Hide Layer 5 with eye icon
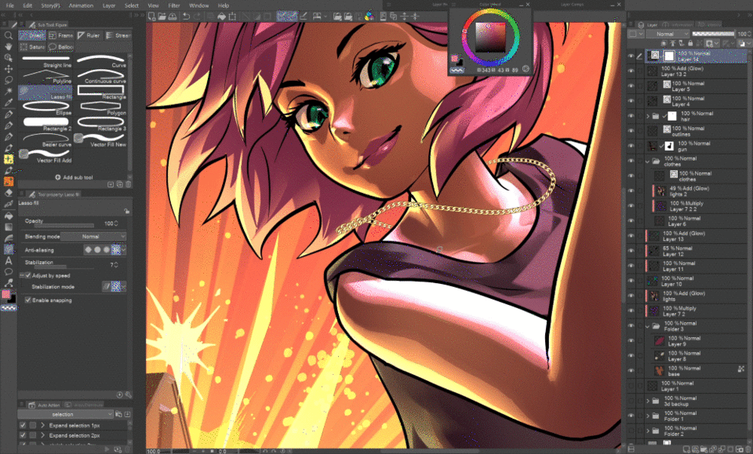The image size is (753, 454). point(631,86)
